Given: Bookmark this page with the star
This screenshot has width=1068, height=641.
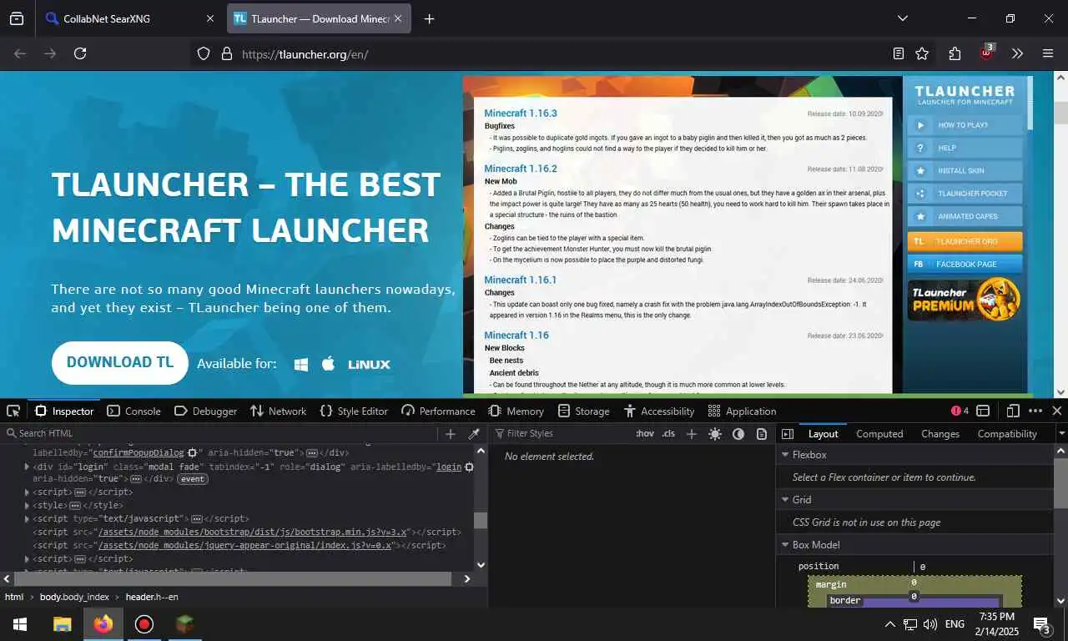Looking at the screenshot, I should 922,53.
